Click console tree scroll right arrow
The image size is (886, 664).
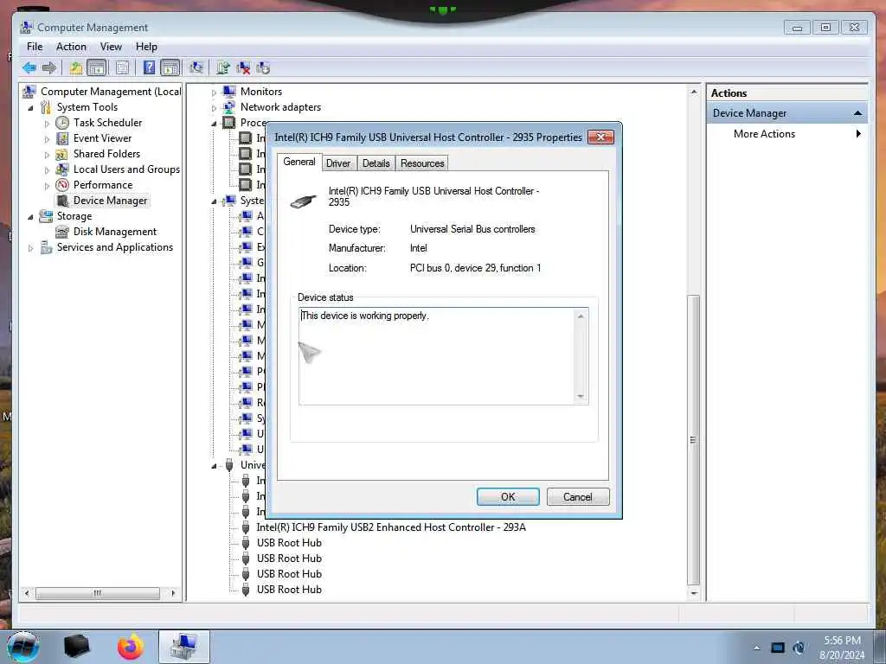[x=173, y=593]
